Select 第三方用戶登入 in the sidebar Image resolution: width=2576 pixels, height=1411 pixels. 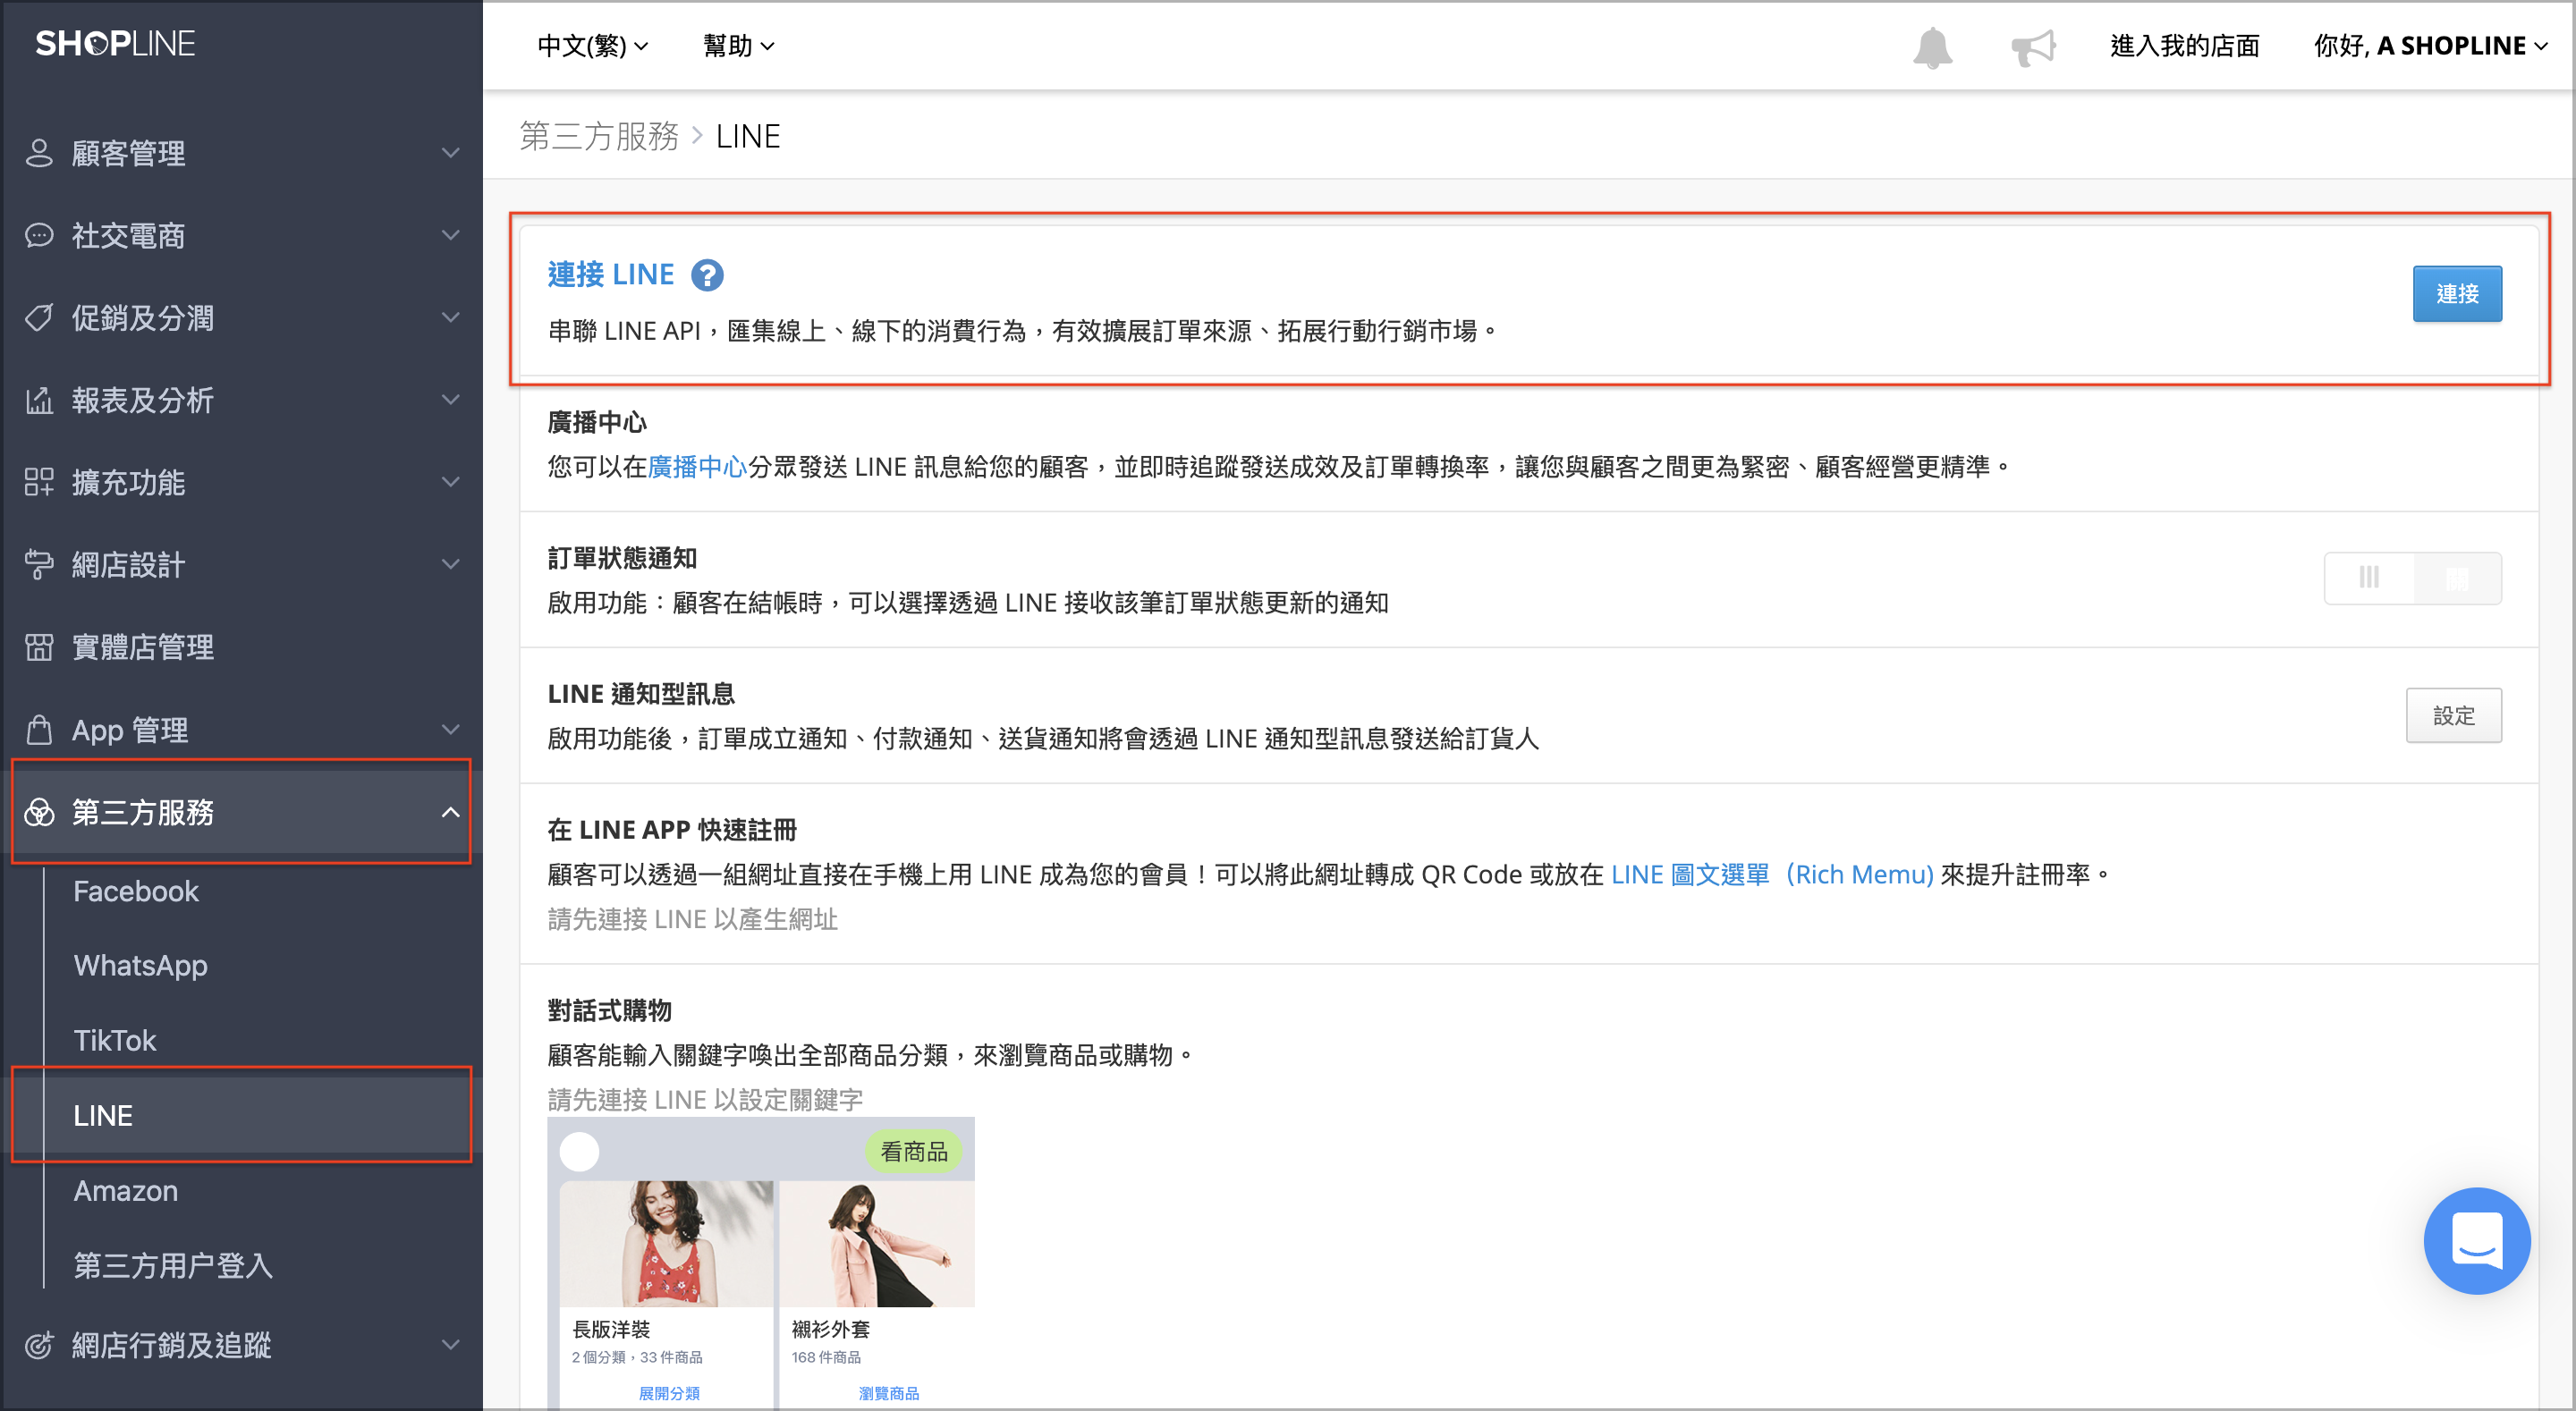[173, 1266]
